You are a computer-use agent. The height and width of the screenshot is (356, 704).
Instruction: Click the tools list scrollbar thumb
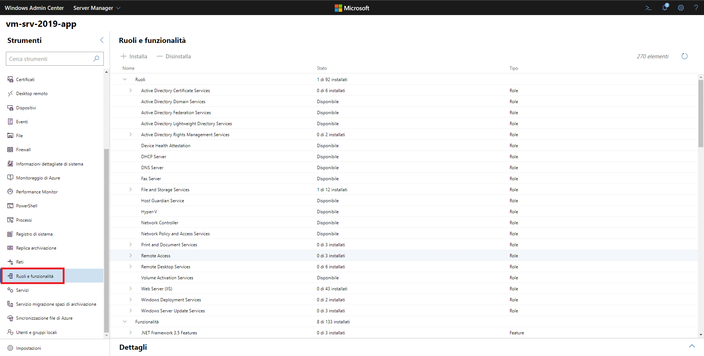106,240
